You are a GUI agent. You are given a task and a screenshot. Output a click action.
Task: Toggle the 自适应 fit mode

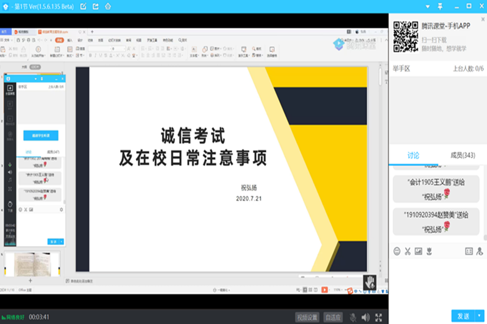333,317
